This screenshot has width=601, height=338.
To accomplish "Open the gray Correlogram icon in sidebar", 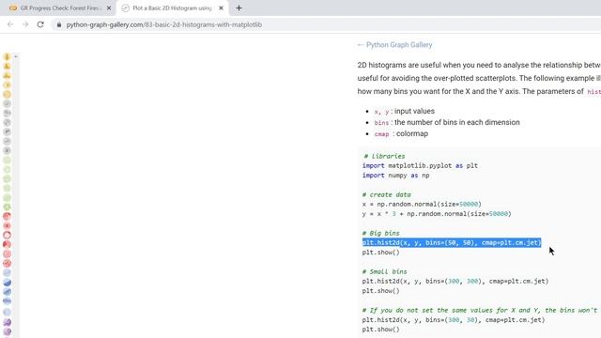I will pyautogui.click(x=7, y=123).
